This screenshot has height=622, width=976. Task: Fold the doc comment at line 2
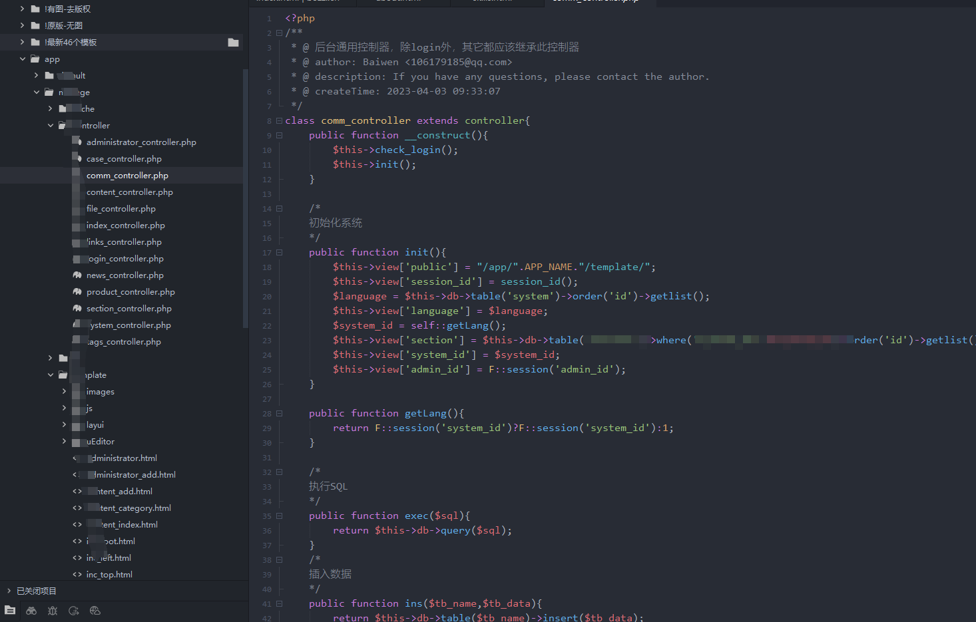pos(279,33)
